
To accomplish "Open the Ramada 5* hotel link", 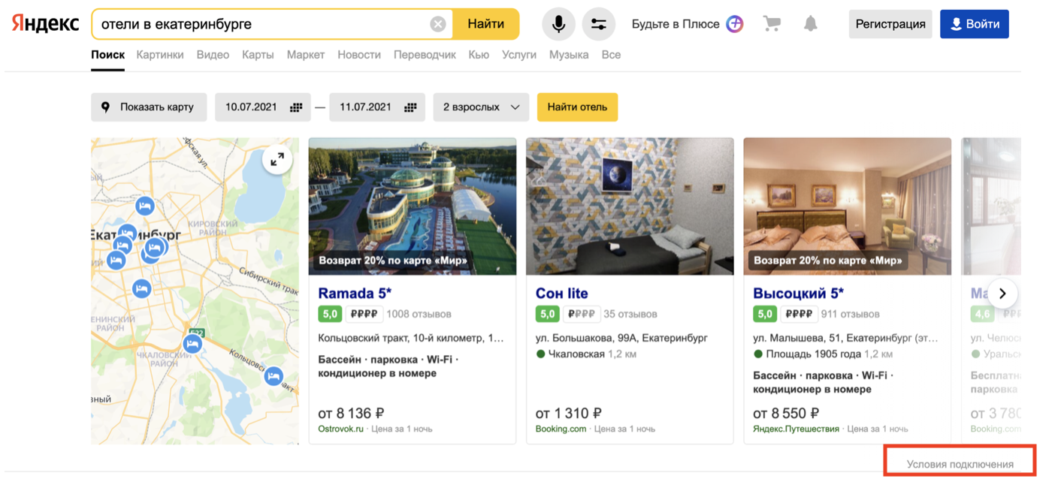I will tap(355, 294).
